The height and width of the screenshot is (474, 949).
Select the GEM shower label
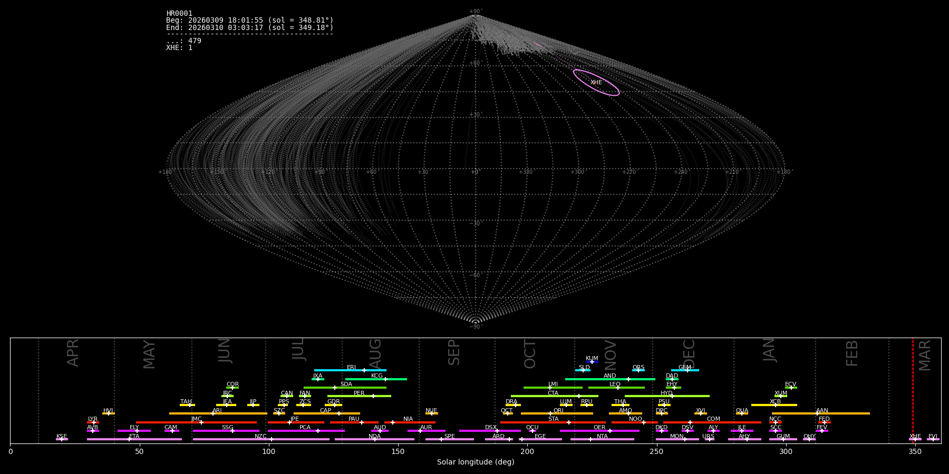tap(685, 368)
